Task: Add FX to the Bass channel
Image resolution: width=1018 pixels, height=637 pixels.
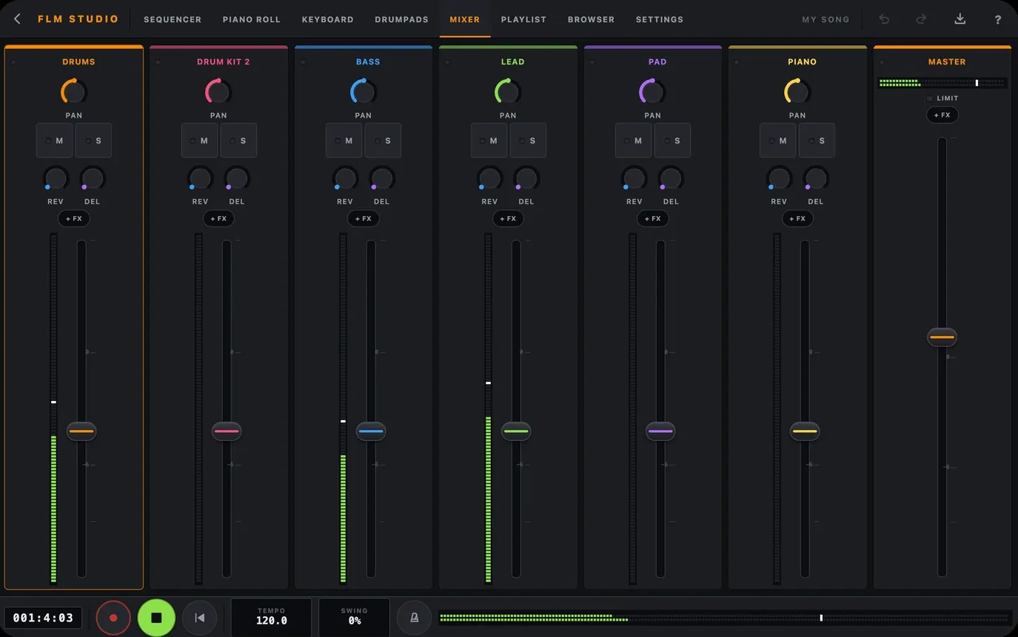Action: (x=364, y=218)
